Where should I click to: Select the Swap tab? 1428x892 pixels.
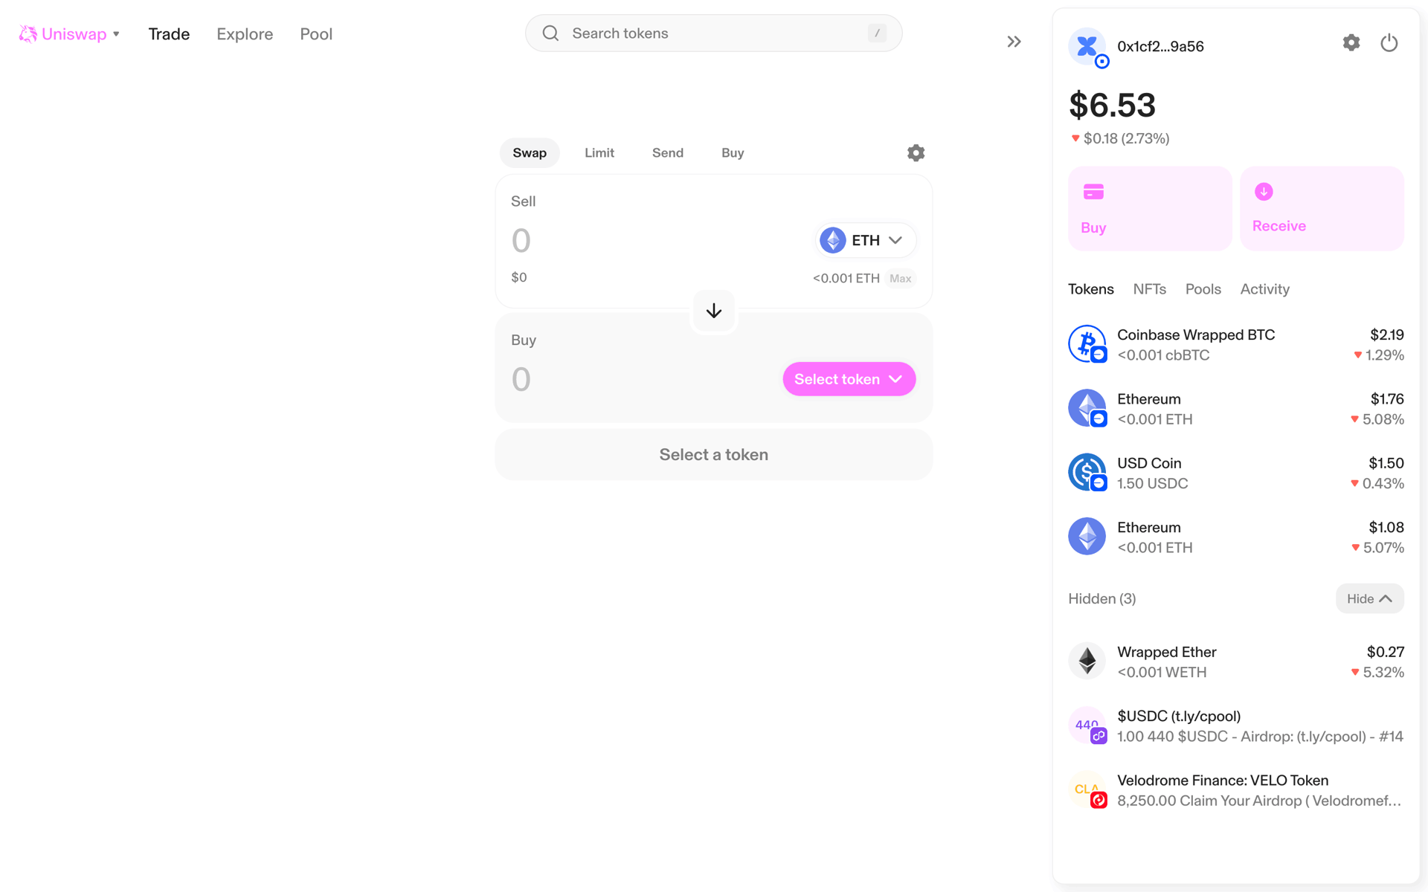click(x=530, y=152)
